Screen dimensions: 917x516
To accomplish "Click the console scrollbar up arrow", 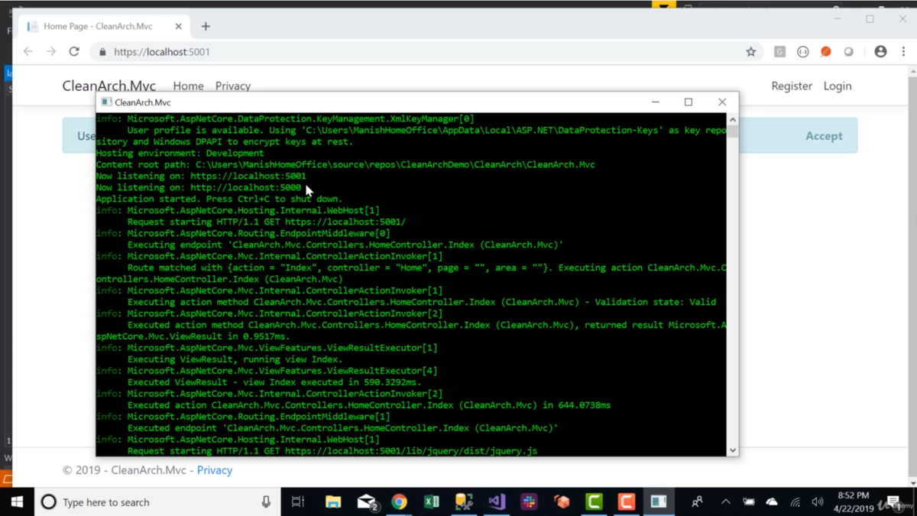I will tap(732, 119).
